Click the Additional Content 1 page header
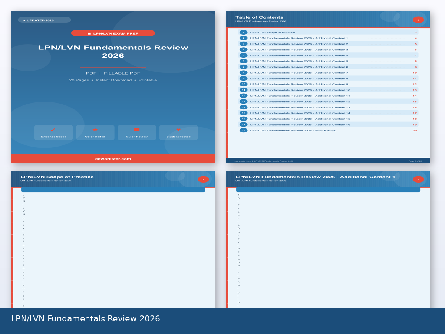Image resolution: width=445 pixels, height=334 pixels. pyautogui.click(x=315, y=177)
